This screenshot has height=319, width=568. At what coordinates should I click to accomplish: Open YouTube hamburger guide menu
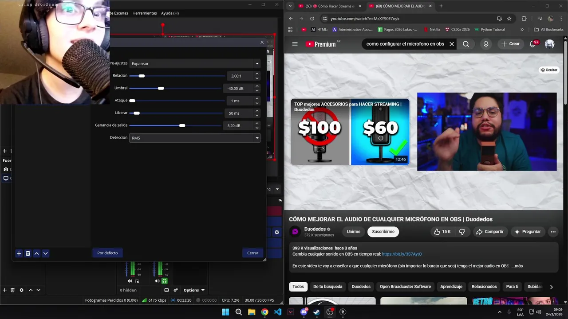295,44
